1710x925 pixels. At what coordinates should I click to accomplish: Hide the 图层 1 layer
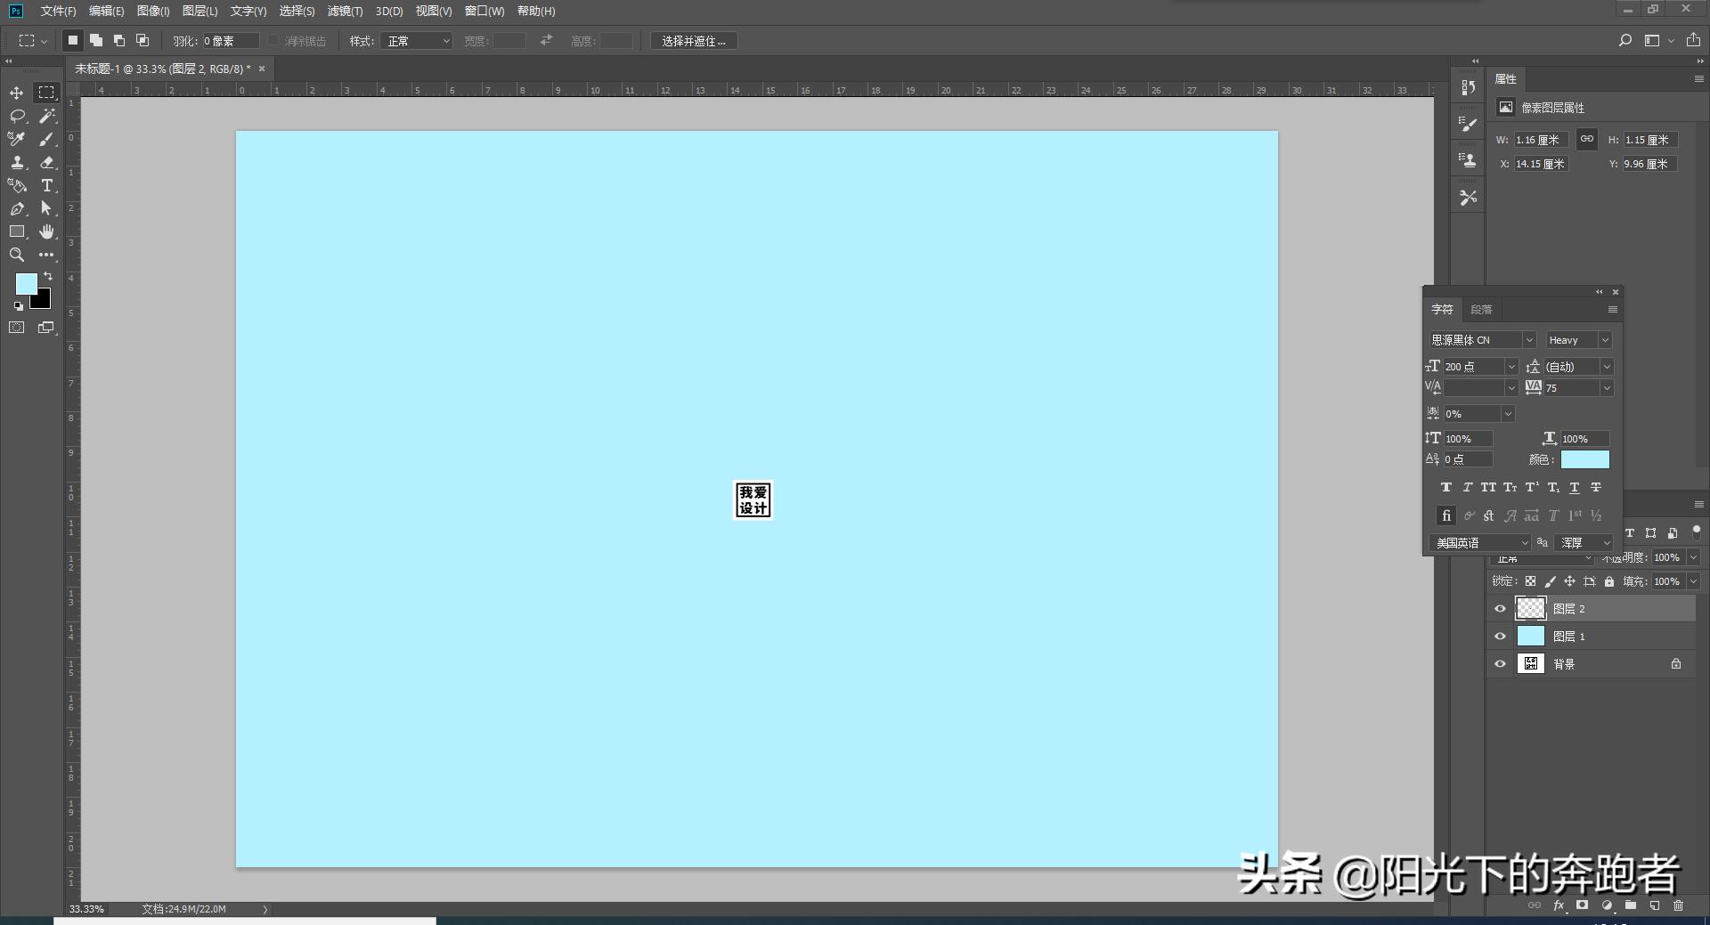(1500, 637)
